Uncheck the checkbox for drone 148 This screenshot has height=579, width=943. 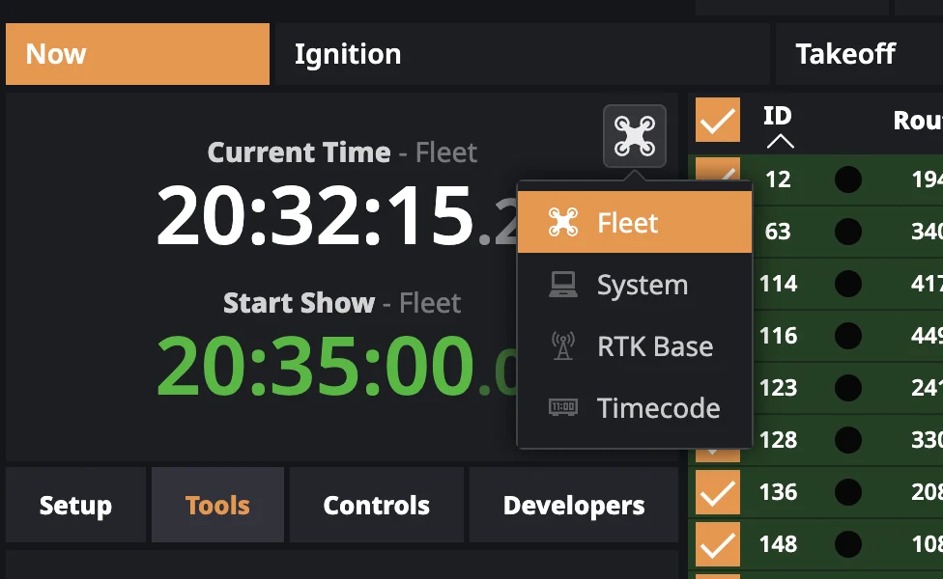pos(718,544)
